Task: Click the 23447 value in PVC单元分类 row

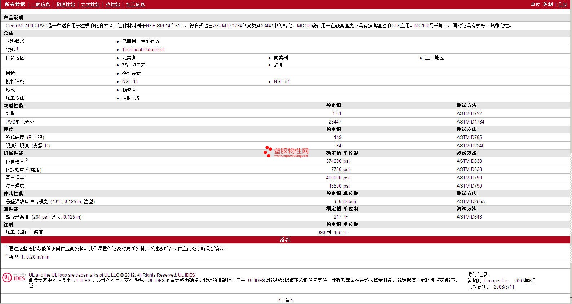Action: click(335, 122)
